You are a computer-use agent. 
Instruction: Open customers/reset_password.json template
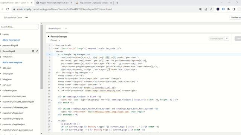point(18,130)
